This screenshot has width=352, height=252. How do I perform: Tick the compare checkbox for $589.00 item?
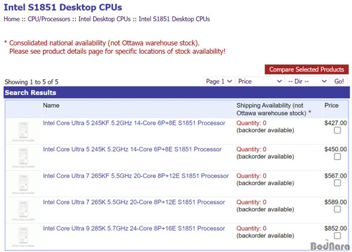click(x=337, y=209)
